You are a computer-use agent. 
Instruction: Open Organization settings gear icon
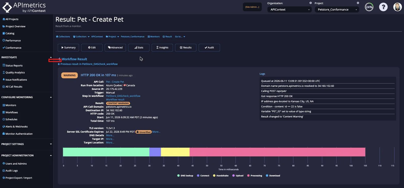(310, 3)
